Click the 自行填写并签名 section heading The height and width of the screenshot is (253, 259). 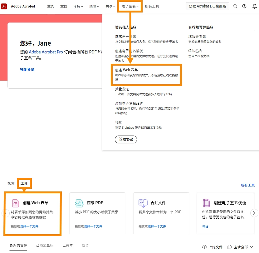click(x=201, y=27)
